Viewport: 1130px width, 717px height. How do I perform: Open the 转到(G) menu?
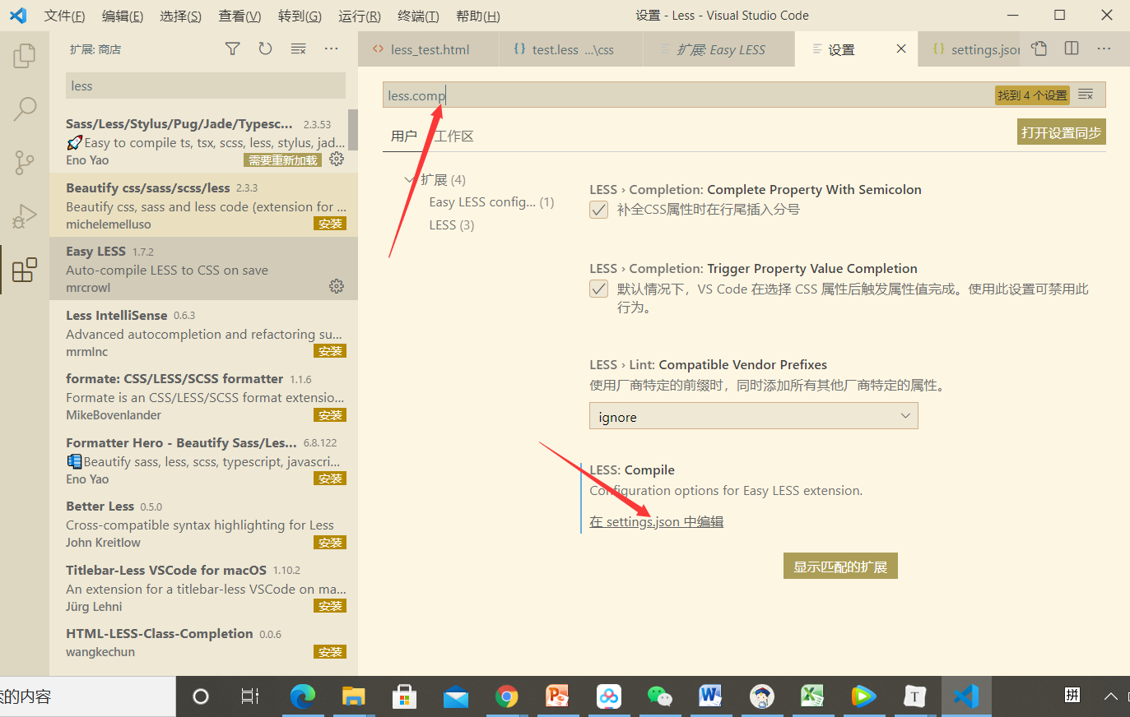[x=300, y=16]
